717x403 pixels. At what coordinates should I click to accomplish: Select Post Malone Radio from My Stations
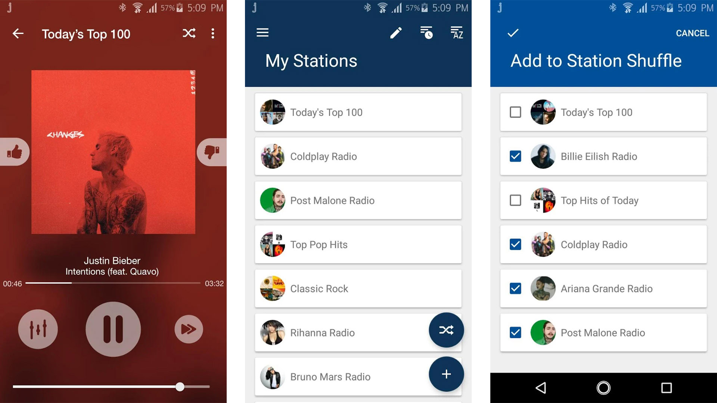tap(358, 200)
